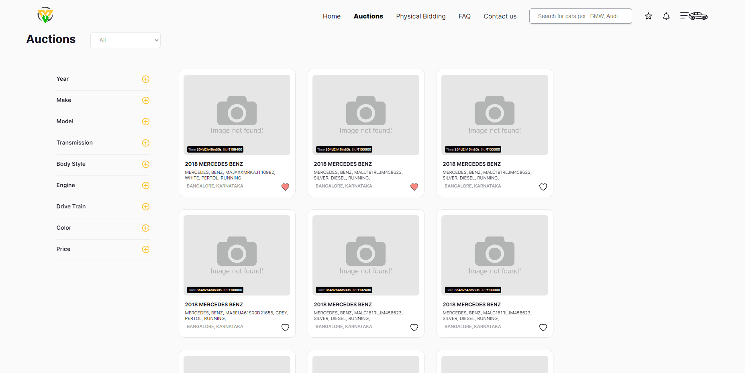Click the site logo in the header

(45, 15)
